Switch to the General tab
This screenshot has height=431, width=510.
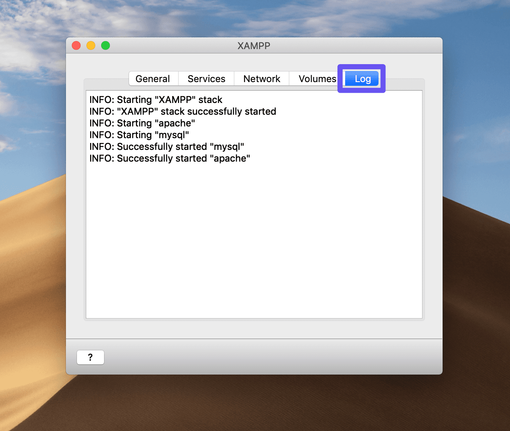click(153, 78)
